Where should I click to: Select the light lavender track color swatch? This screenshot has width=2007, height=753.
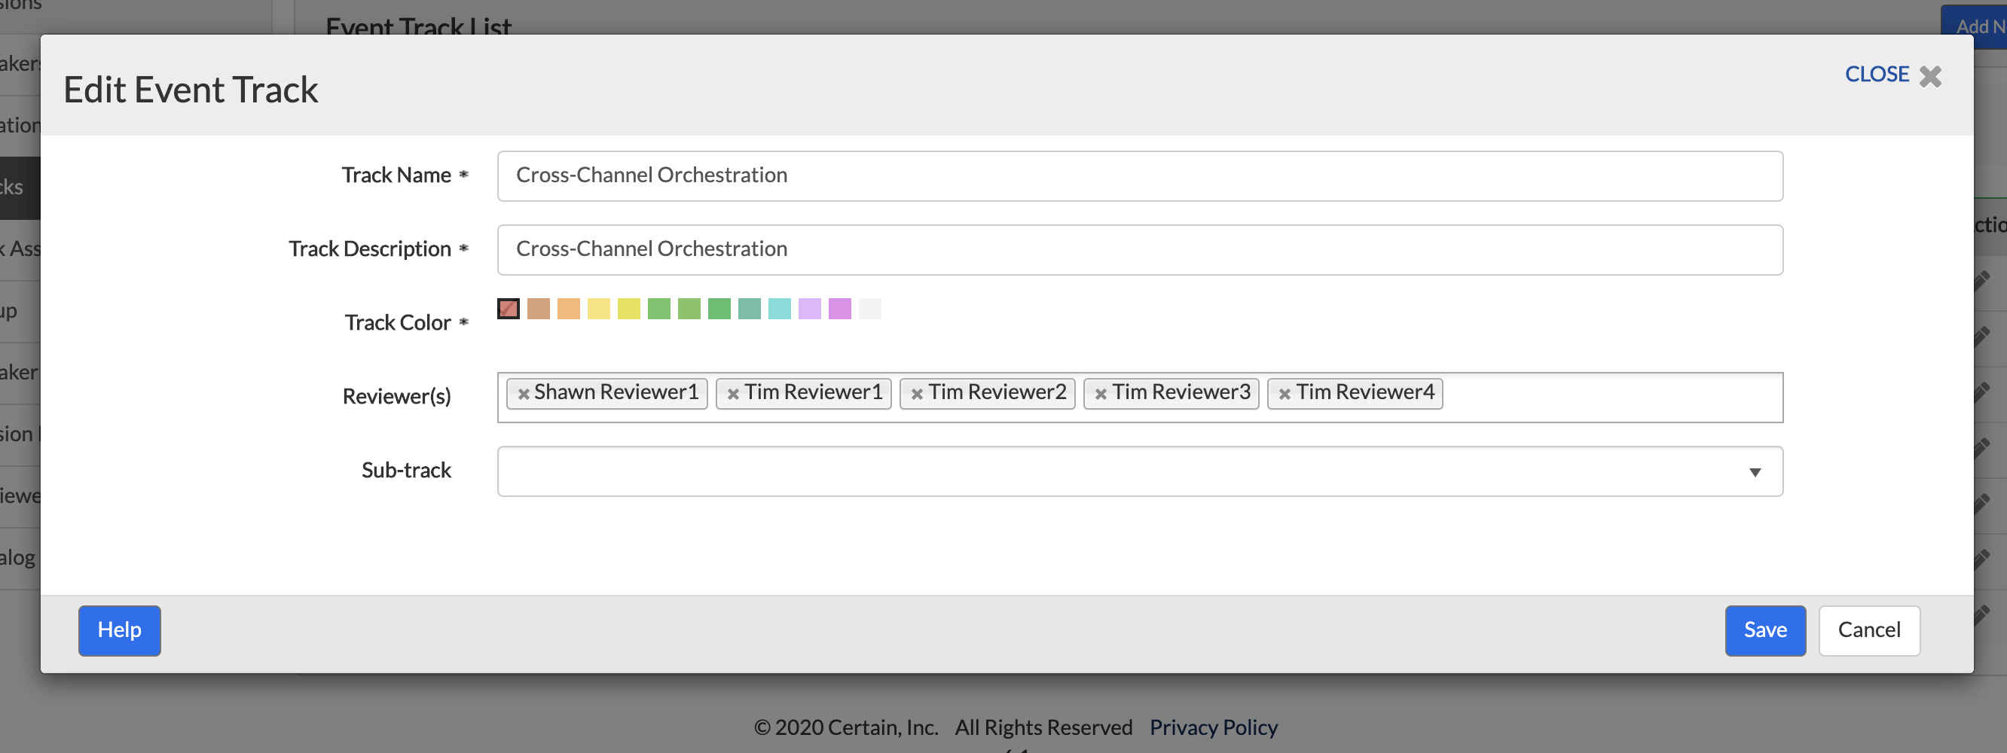coord(809,309)
